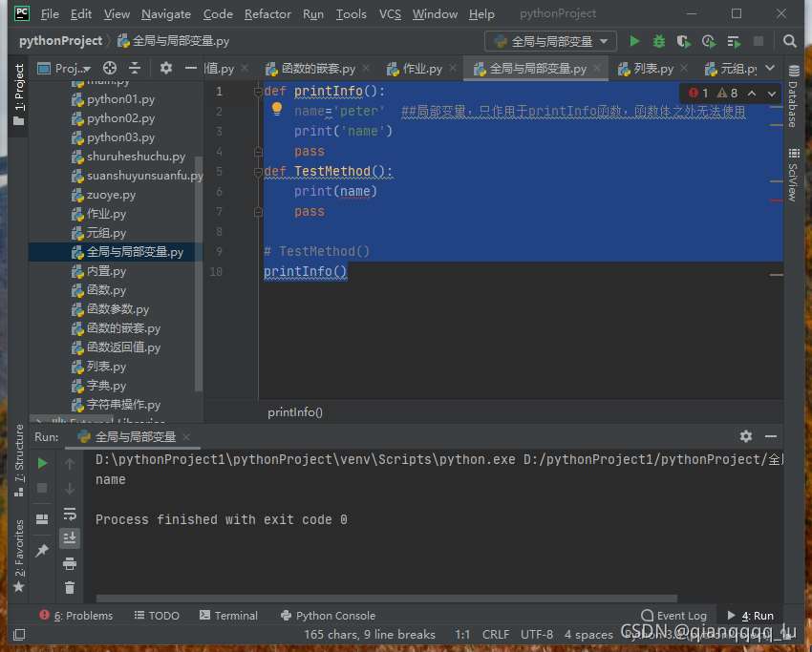Image resolution: width=812 pixels, height=652 pixels.
Task: Rerun program using Run panel green arrow
Action: pos(42,463)
